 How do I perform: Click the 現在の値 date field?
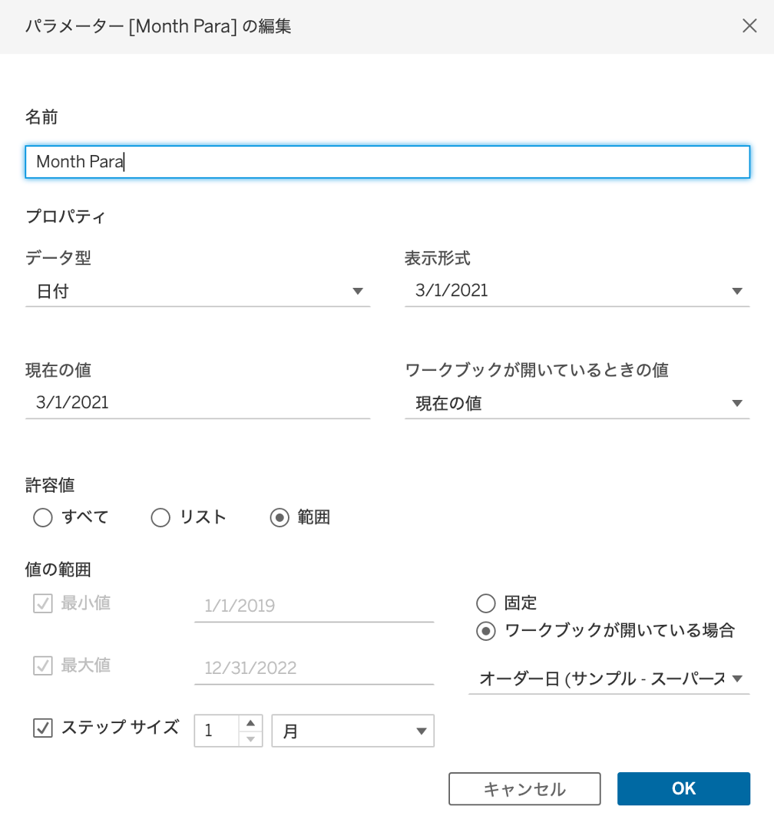[x=197, y=402]
